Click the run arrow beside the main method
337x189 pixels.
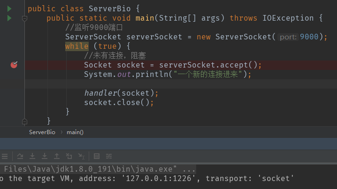(x=9, y=18)
